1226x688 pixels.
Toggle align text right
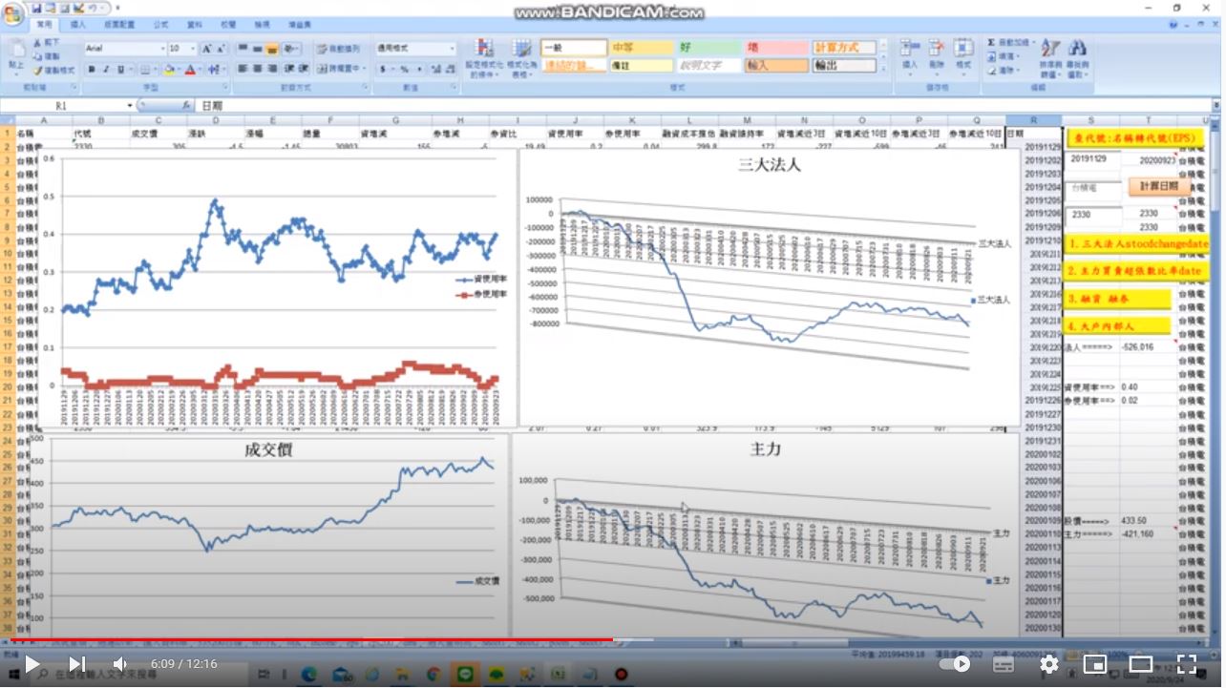(273, 69)
